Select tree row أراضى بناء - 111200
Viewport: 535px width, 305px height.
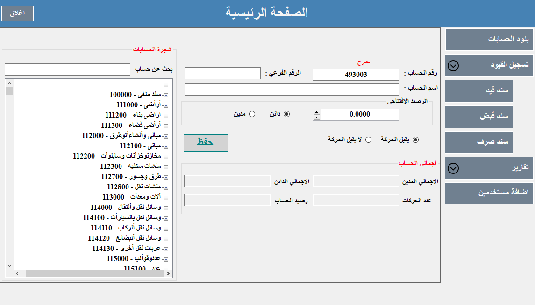coord(133,115)
